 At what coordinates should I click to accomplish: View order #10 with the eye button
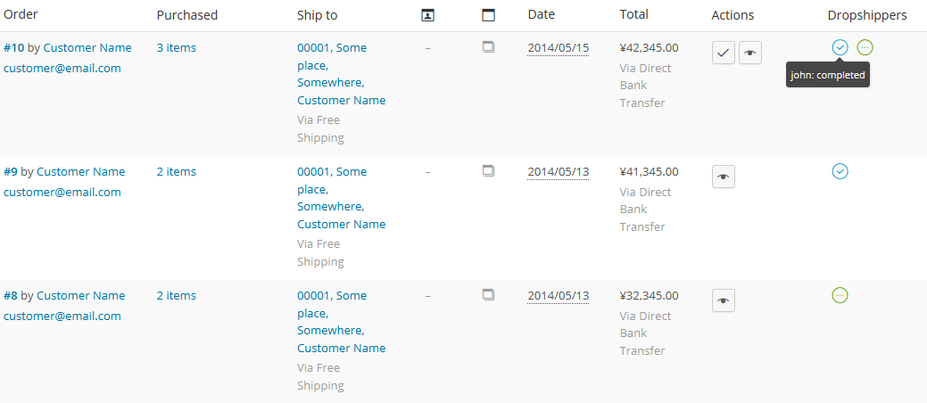(750, 53)
